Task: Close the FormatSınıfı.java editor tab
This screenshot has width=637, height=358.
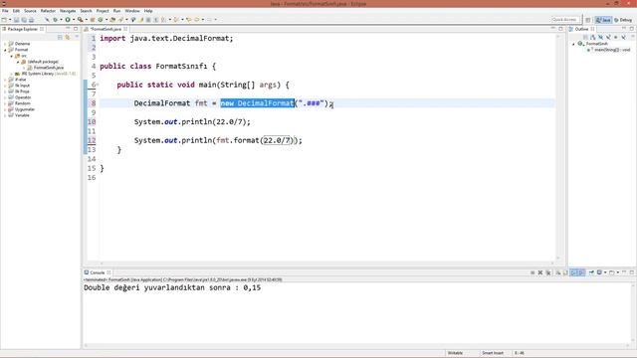Action: tap(125, 29)
